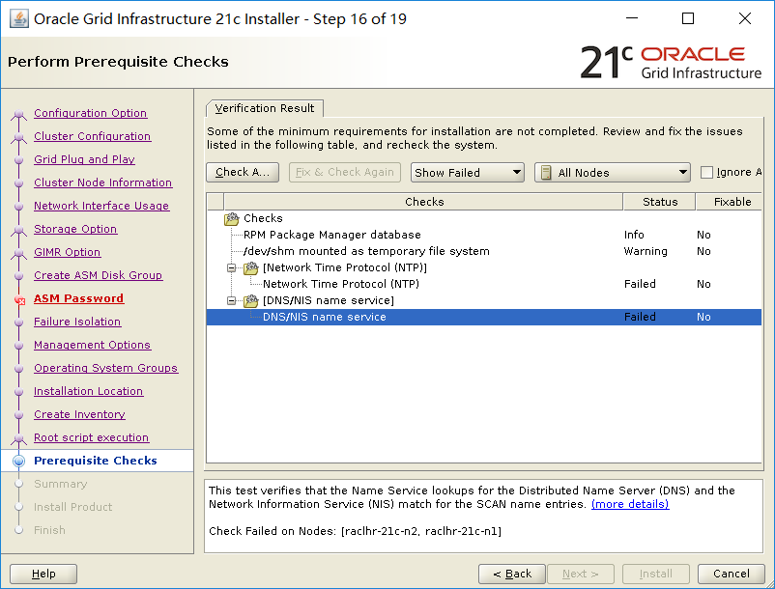Open the Show Failed filter dropdown
The width and height of the screenshot is (775, 589).
click(467, 172)
